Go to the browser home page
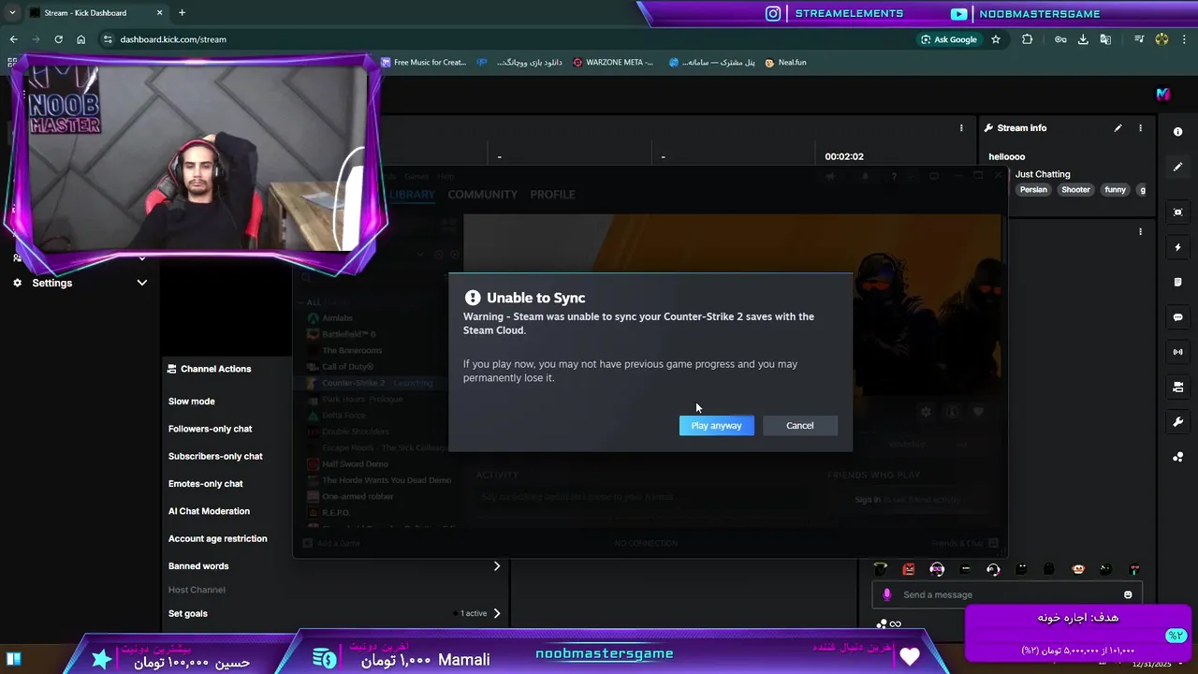 coord(80,39)
